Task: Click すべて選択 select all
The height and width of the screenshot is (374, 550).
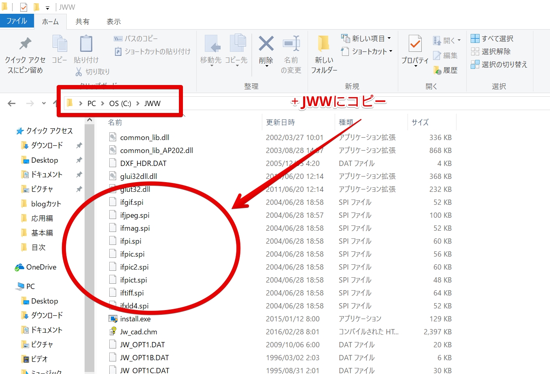Action: (x=492, y=38)
